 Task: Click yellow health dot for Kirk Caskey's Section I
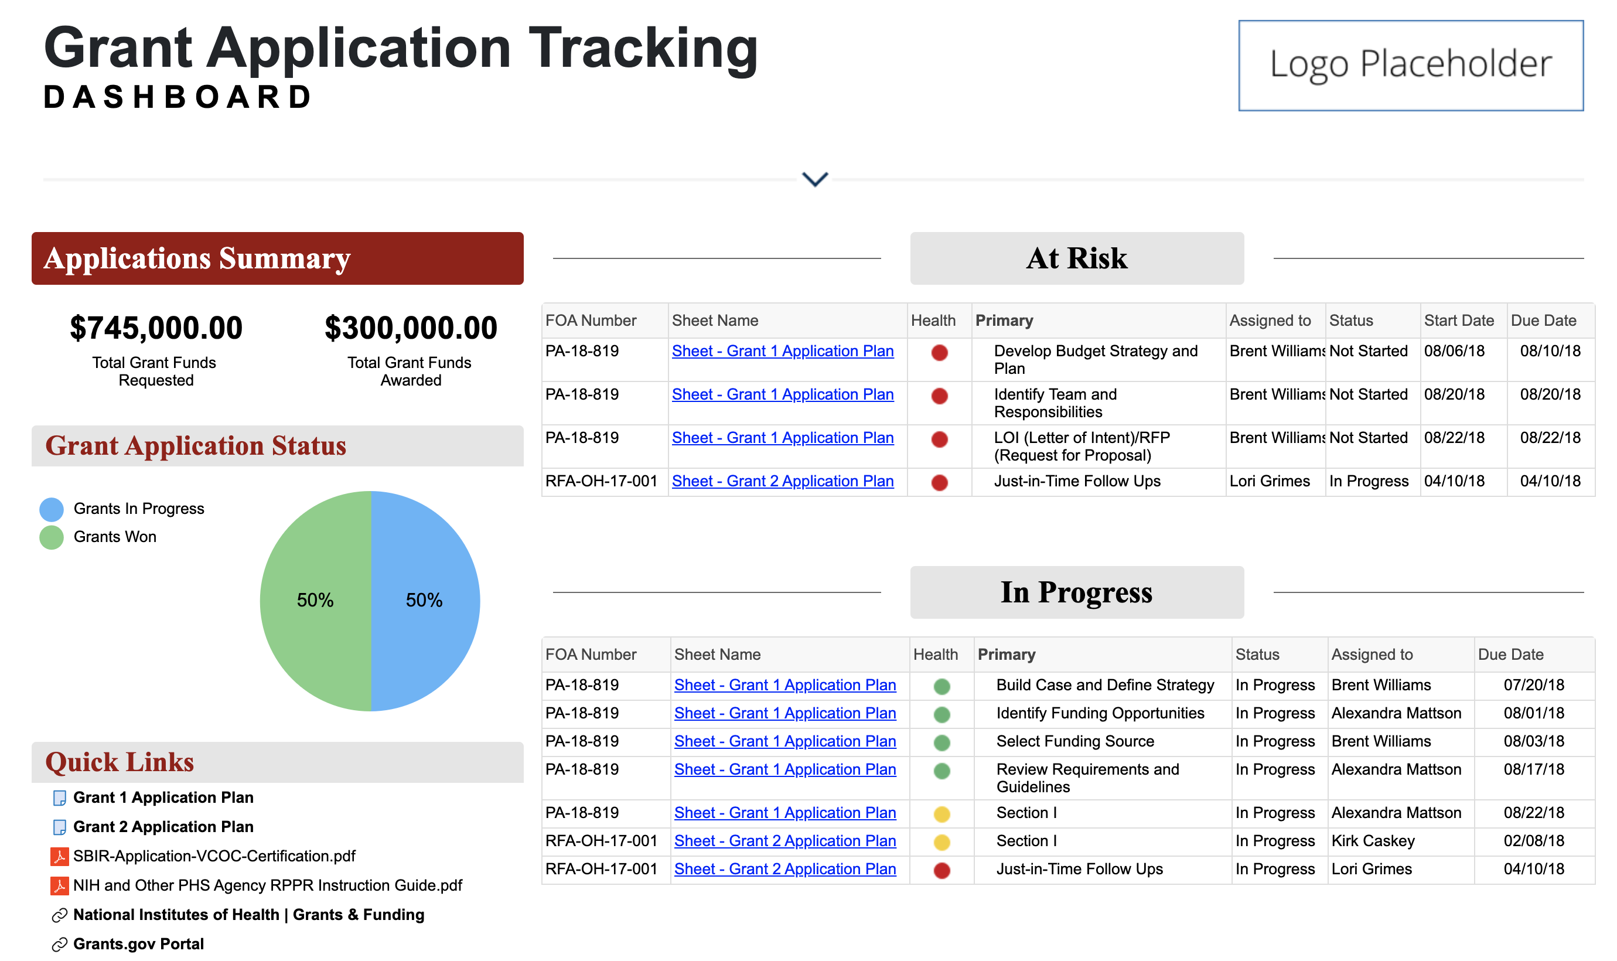[942, 842]
